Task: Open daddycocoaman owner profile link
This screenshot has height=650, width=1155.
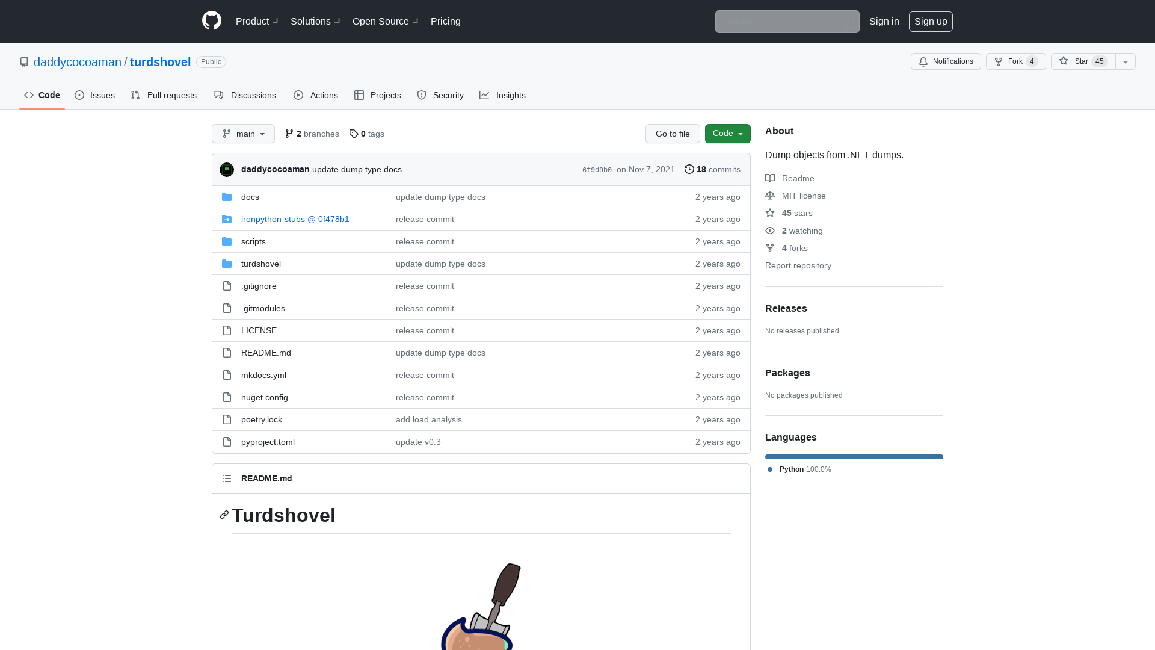Action: pos(78,62)
